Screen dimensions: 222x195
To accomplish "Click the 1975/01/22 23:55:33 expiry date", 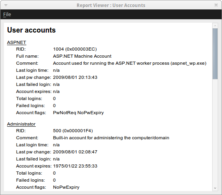I will (75, 166).
